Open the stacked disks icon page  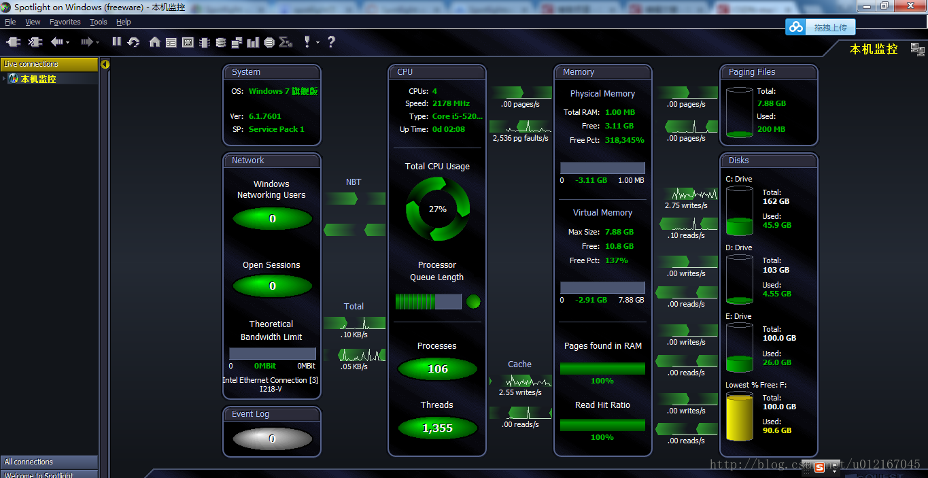tap(220, 42)
